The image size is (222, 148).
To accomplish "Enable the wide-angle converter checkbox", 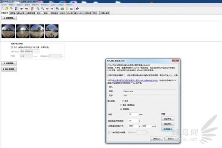I will pos(109,132).
